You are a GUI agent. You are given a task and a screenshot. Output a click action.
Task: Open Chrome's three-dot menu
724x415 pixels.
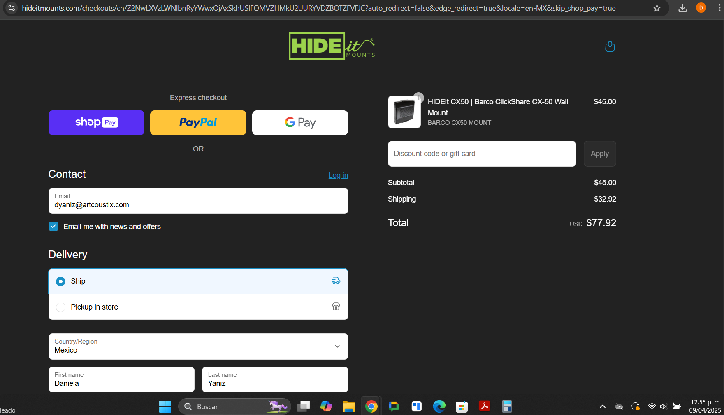(x=719, y=8)
